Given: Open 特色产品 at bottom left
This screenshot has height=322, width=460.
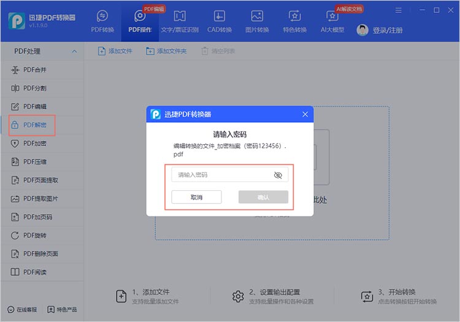Looking at the screenshot, I should click(62, 310).
